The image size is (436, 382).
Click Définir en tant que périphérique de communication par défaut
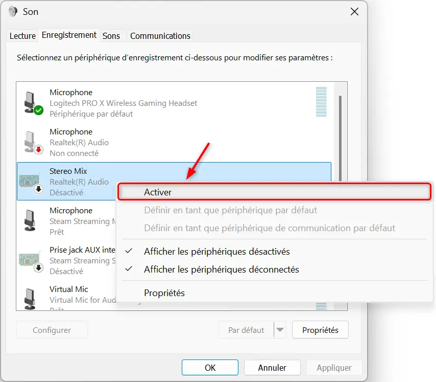point(270,228)
